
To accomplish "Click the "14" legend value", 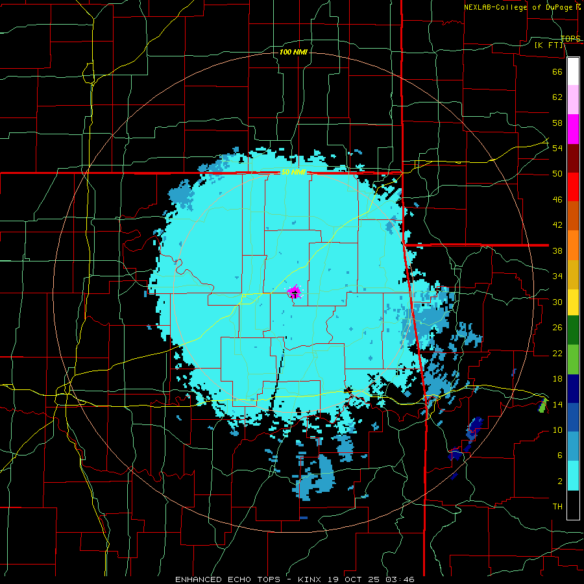I will pos(557,404).
